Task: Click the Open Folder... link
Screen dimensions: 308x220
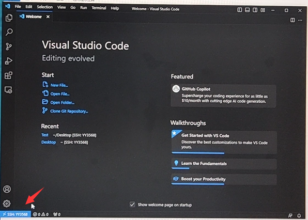Action: (63, 103)
